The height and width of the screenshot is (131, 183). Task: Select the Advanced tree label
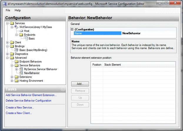click(21, 58)
